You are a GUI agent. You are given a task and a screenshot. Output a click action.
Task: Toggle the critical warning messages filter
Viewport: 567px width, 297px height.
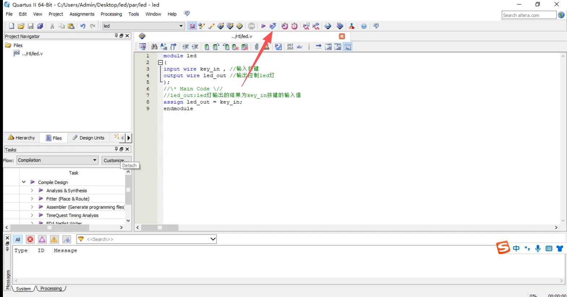tap(42, 239)
